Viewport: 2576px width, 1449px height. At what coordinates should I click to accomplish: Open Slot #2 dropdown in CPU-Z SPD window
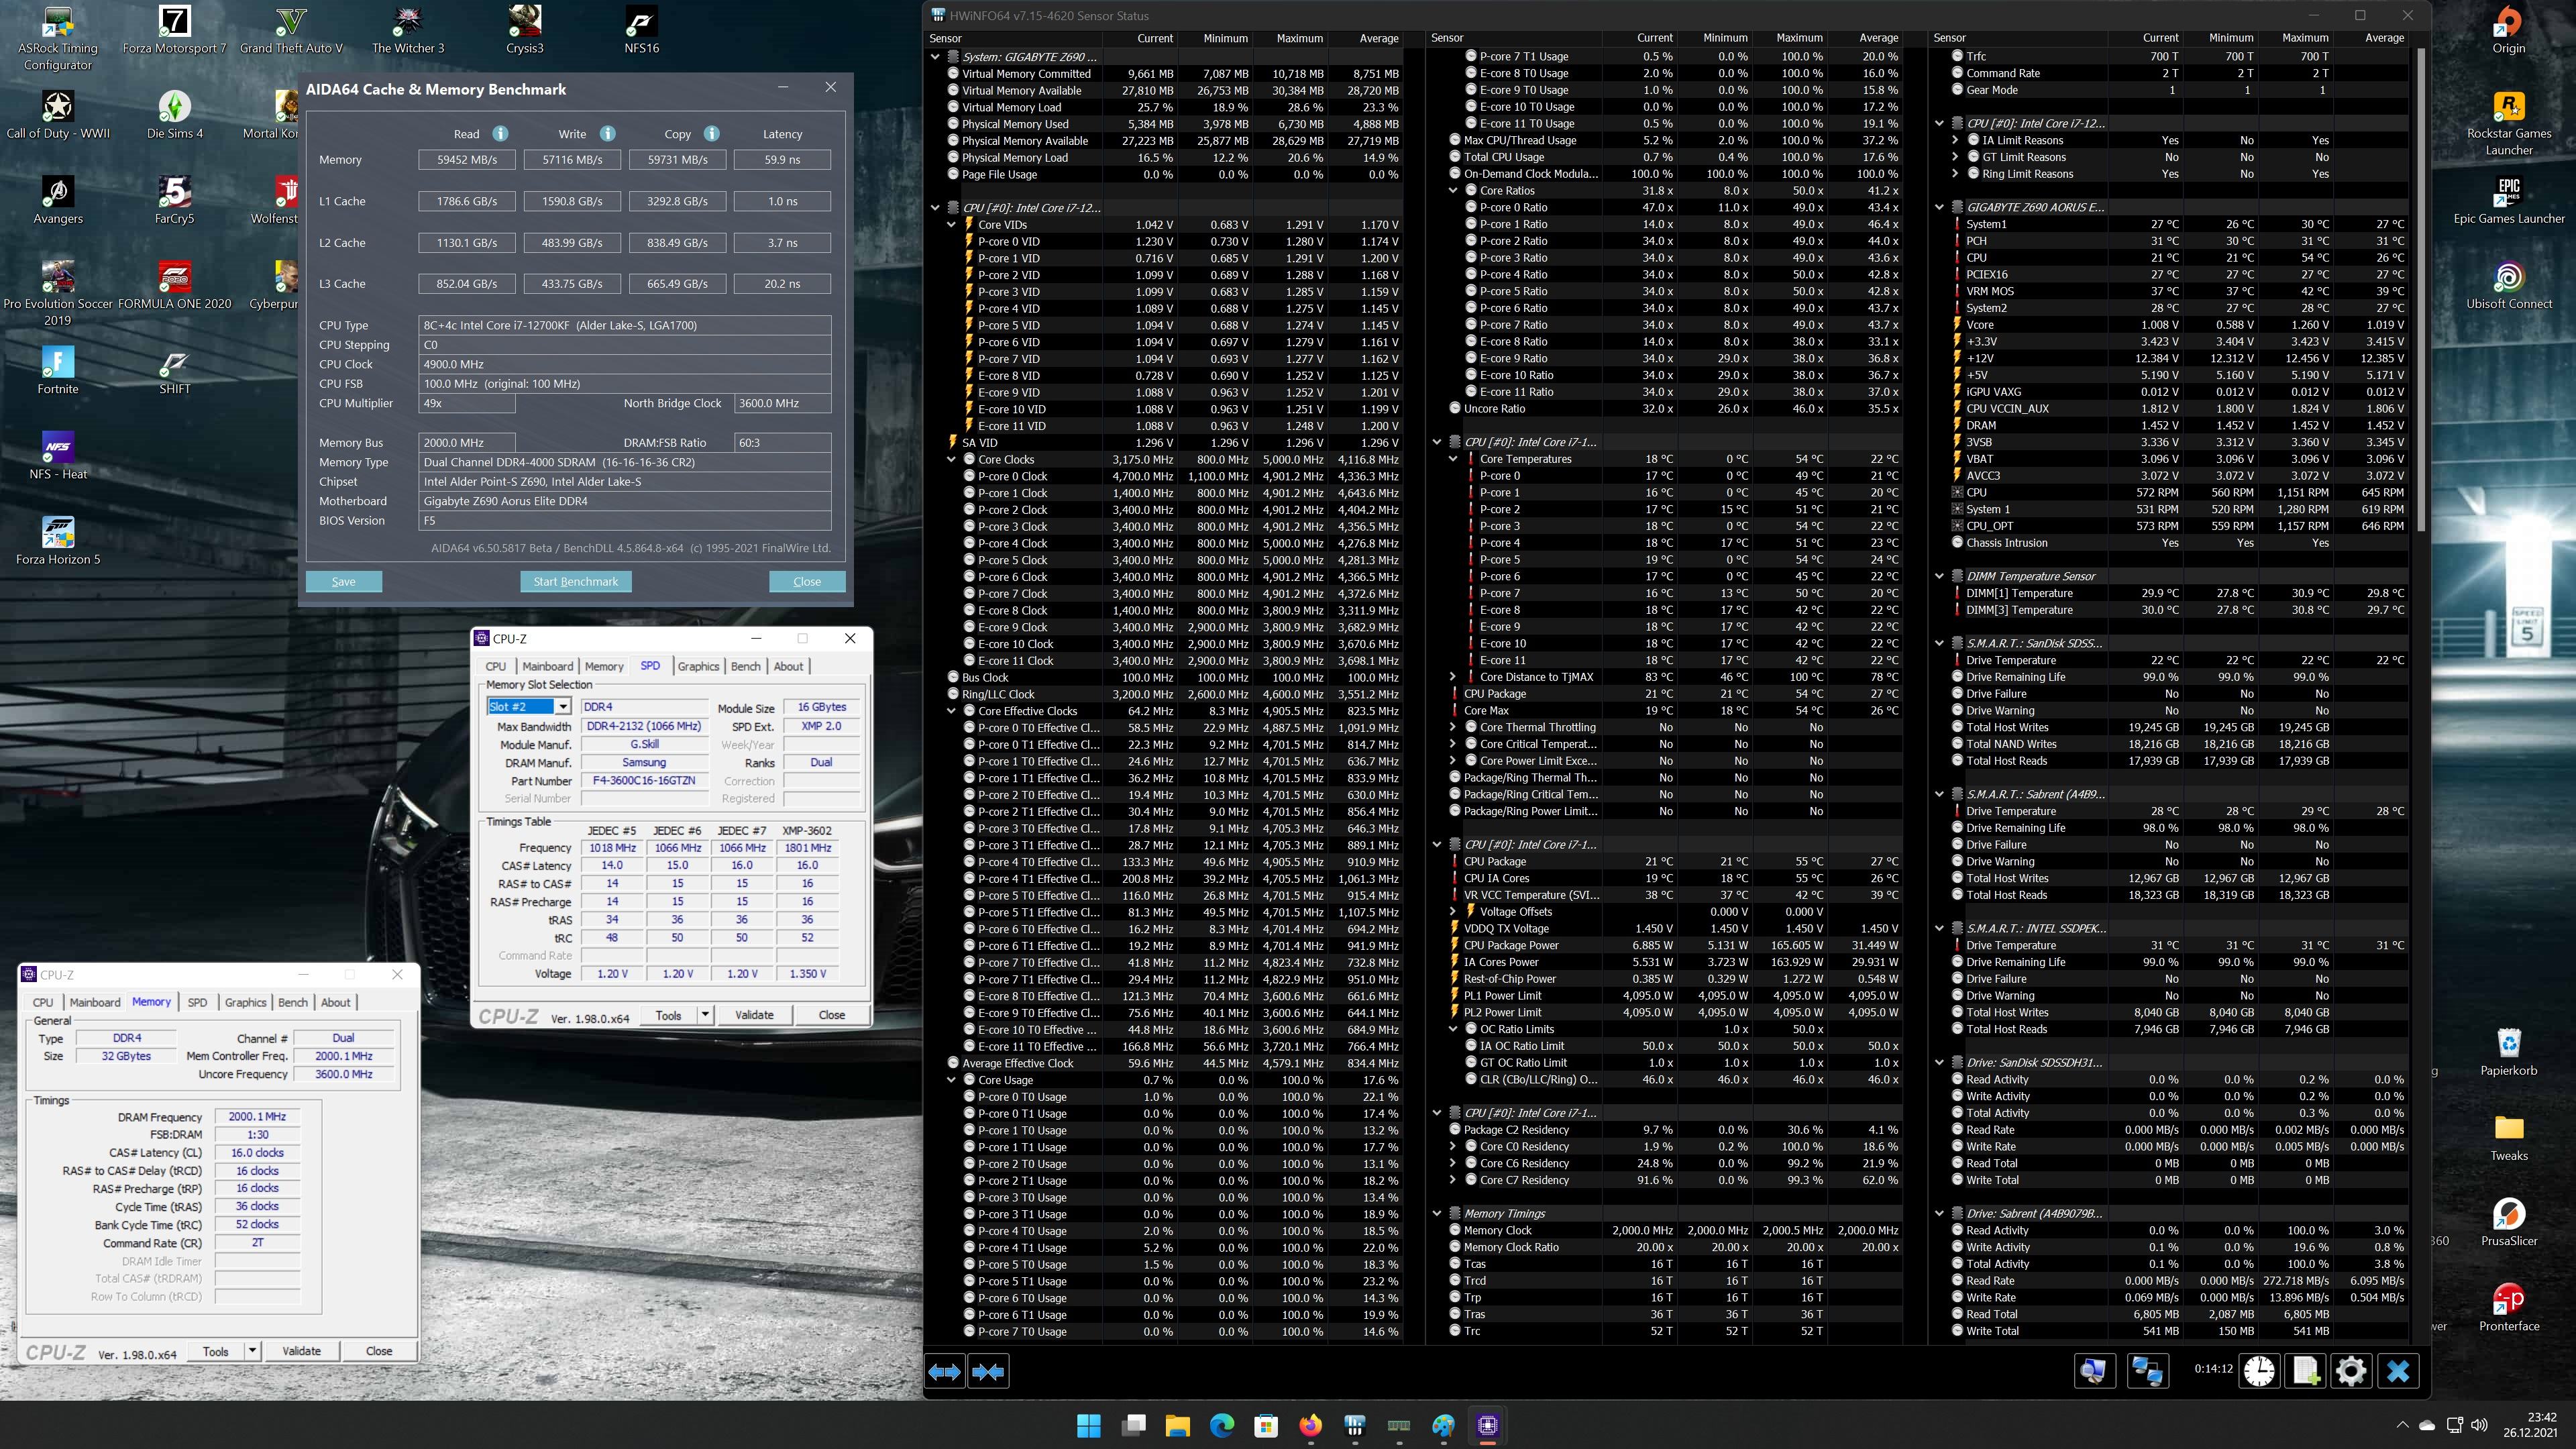pos(563,707)
